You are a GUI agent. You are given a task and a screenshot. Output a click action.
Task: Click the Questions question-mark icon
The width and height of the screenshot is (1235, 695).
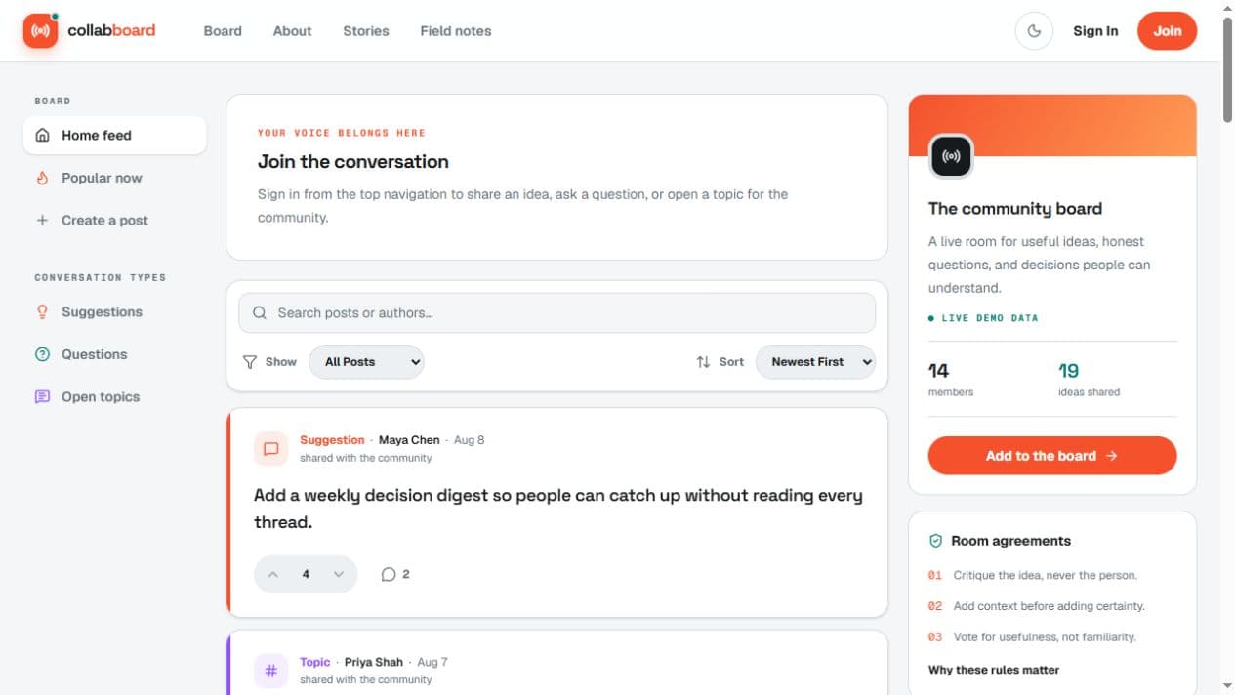[x=42, y=354]
